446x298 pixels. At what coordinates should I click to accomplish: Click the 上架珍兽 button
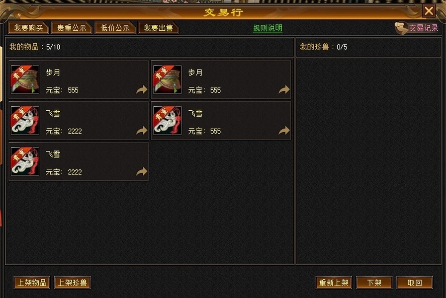click(x=72, y=283)
